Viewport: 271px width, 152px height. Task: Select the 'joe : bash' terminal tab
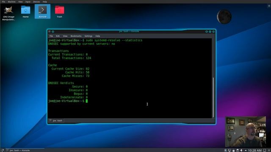pos(56,120)
